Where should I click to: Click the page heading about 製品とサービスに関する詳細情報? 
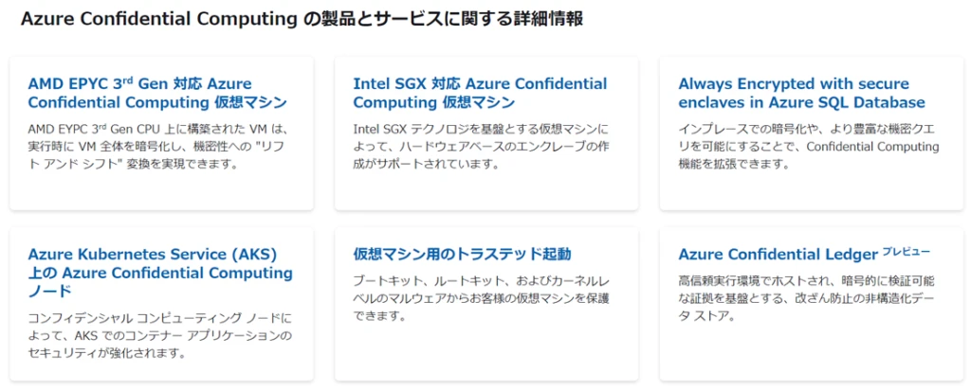tap(302, 19)
